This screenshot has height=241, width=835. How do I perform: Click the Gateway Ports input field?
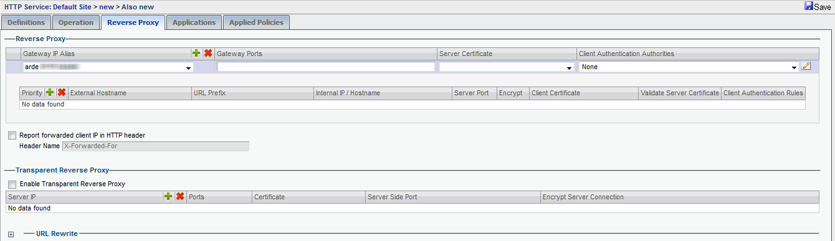[325, 67]
